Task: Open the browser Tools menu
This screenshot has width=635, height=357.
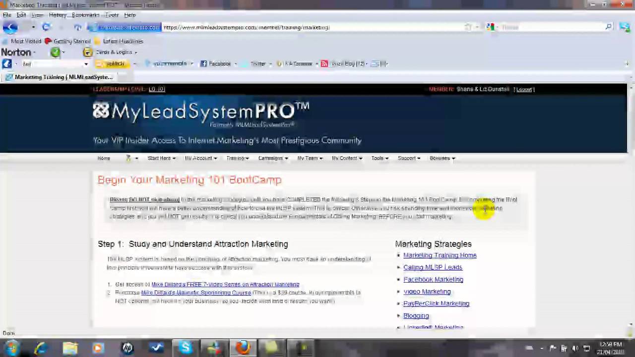Action: pyautogui.click(x=112, y=15)
